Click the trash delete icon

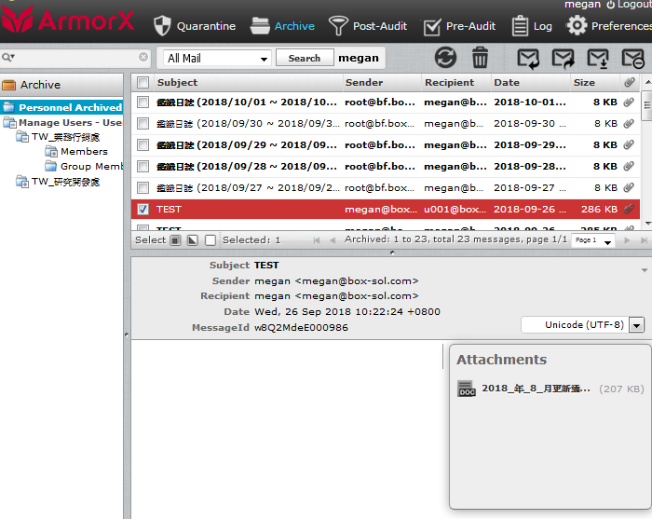pyautogui.click(x=480, y=58)
